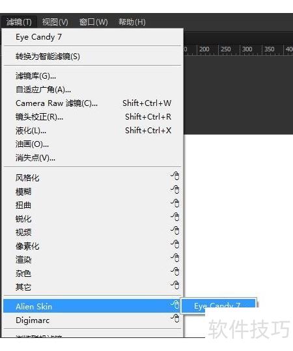
Task: Select 自适应广角(A)... filter
Action: coord(92,90)
